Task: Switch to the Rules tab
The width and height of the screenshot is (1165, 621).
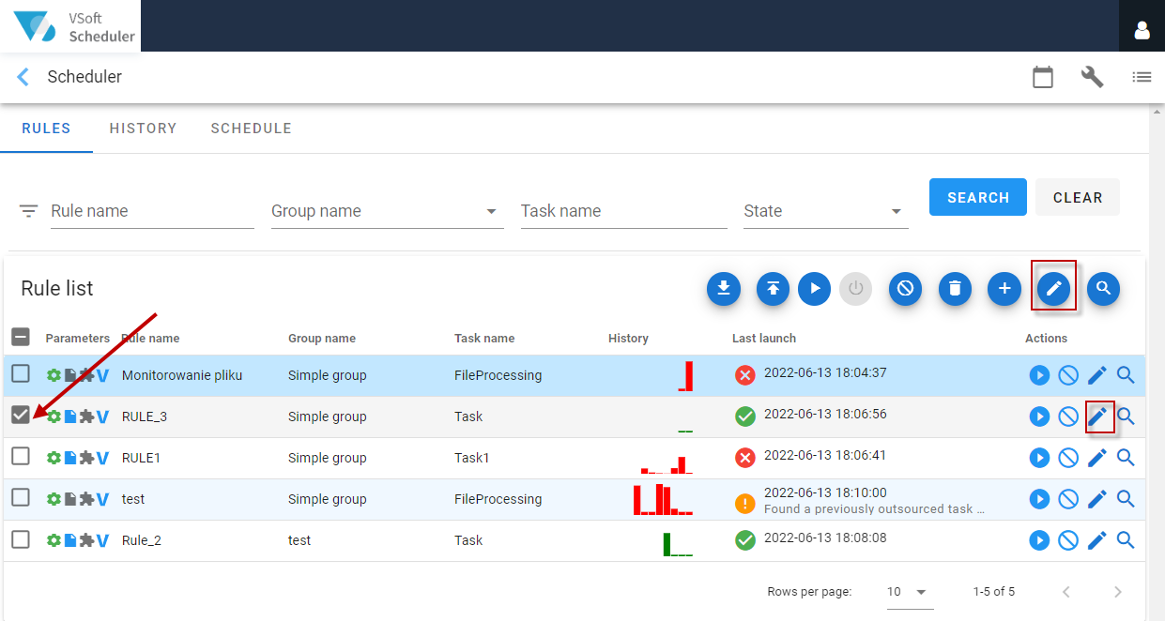Action: tap(46, 129)
